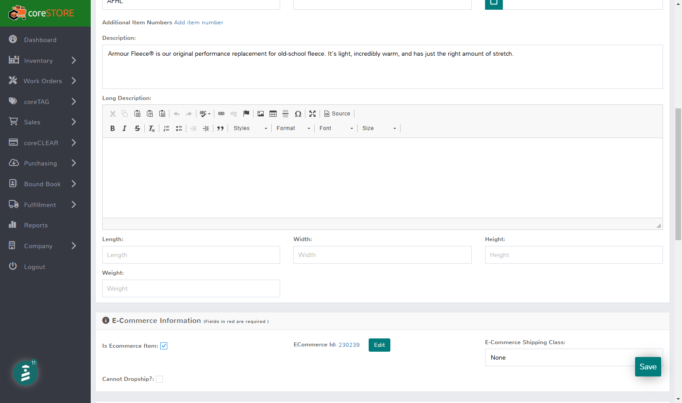682x403 pixels.
Task: Open the Styles dropdown
Action: tap(250, 128)
